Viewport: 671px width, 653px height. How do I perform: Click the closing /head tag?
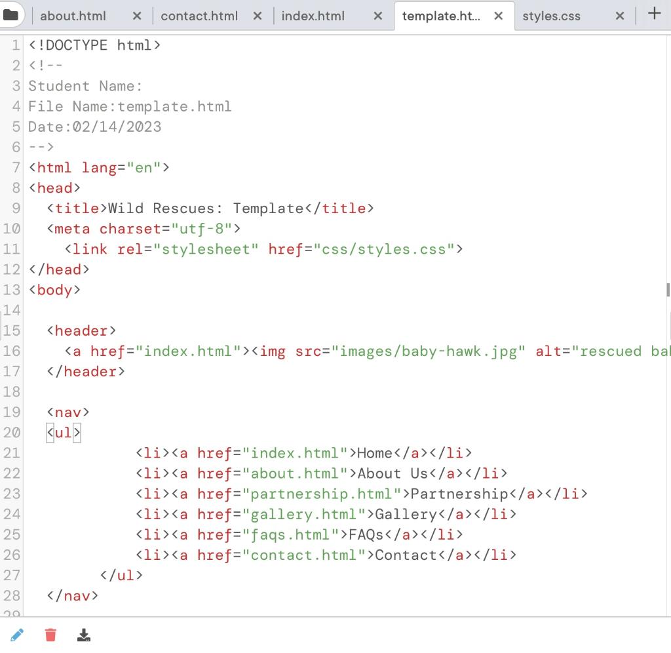(x=59, y=269)
